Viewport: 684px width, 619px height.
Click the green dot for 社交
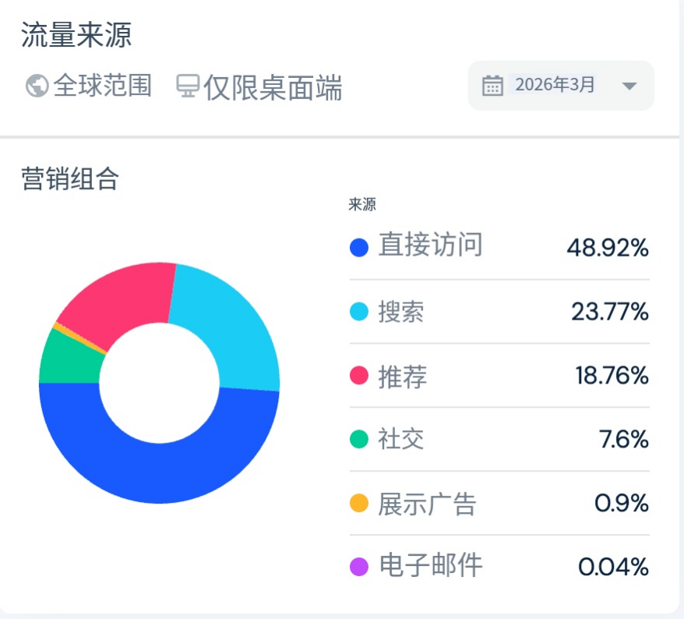point(359,439)
